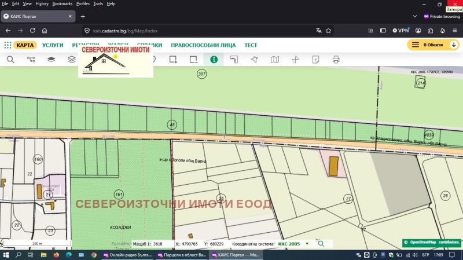Click the Мащаб scale value field
This screenshot has height=260, width=463.
tap(162, 244)
